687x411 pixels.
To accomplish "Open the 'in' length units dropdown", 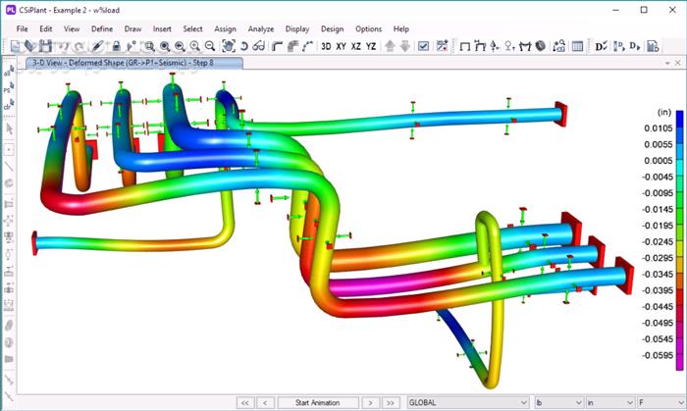I will click(x=608, y=402).
